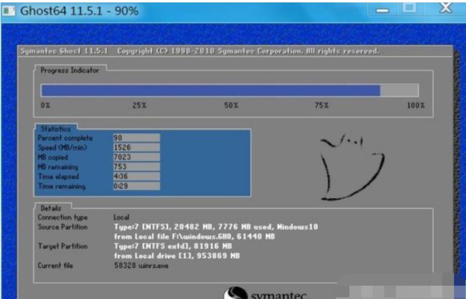Click the Statistics group label
Viewport: 466px width, 299px height.
pyautogui.click(x=55, y=129)
